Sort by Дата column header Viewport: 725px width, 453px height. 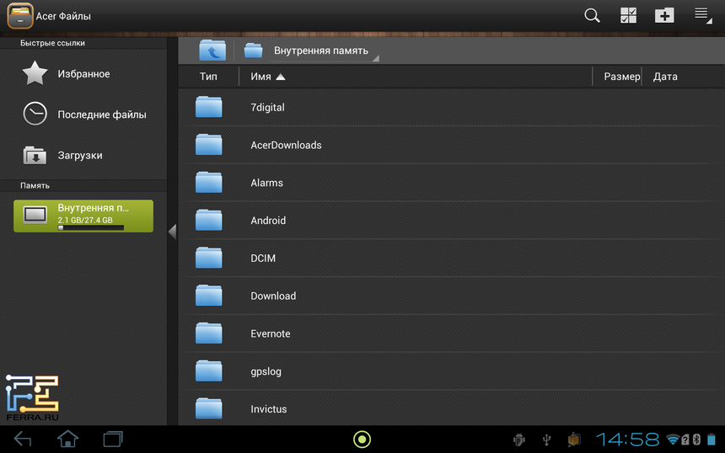coord(665,77)
